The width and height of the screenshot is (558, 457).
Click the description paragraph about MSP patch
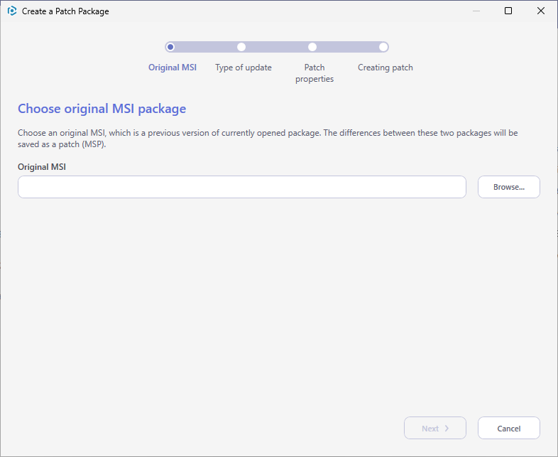268,139
